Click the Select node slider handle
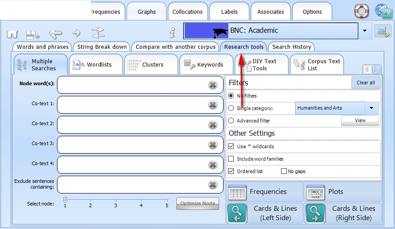Viewport: 395px width, 229px height. point(65,200)
